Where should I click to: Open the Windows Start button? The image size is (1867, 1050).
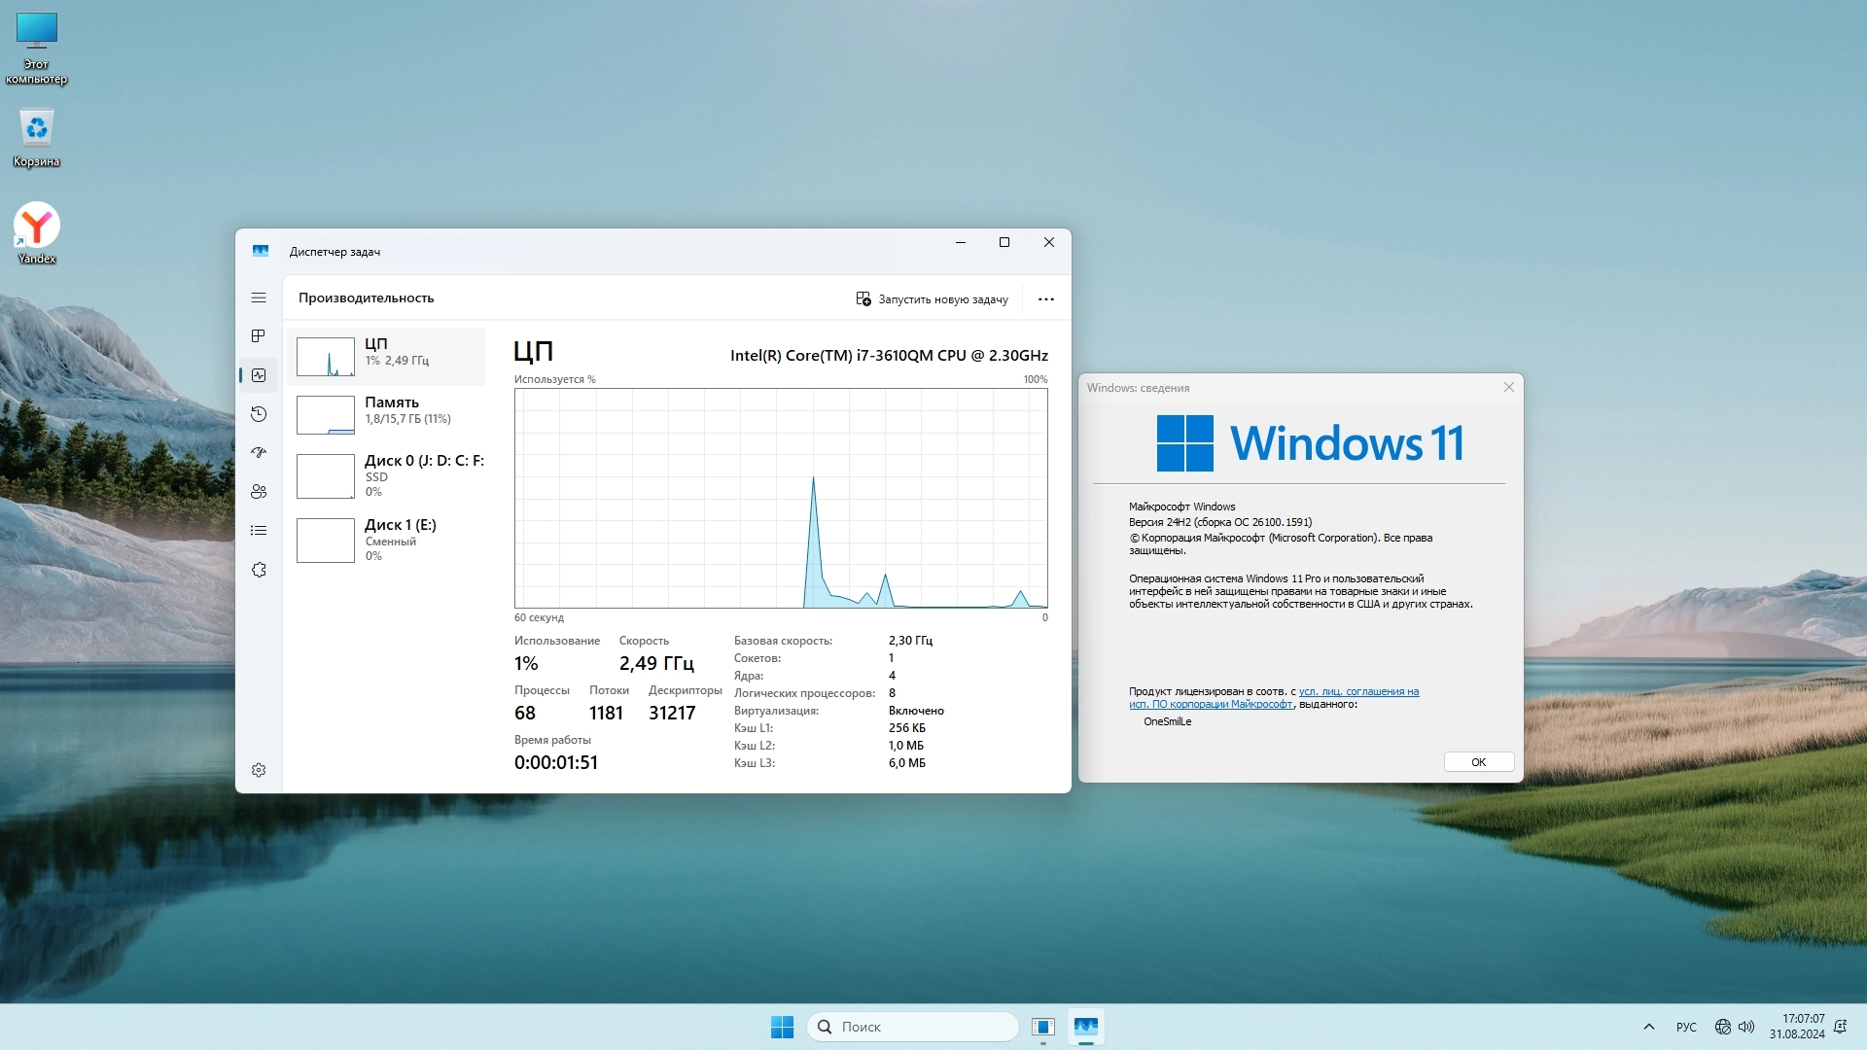[x=782, y=1027]
